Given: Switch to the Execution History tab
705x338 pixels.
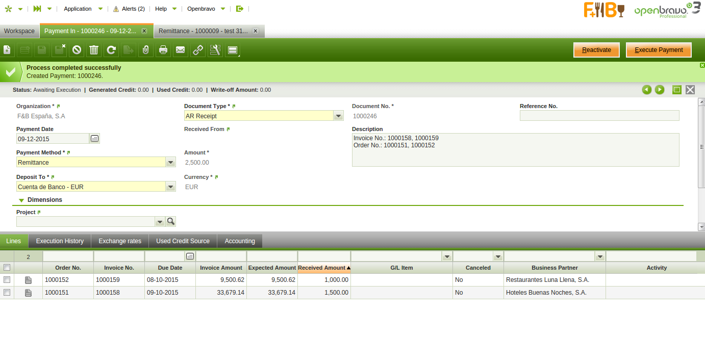Looking at the screenshot, I should pos(60,241).
